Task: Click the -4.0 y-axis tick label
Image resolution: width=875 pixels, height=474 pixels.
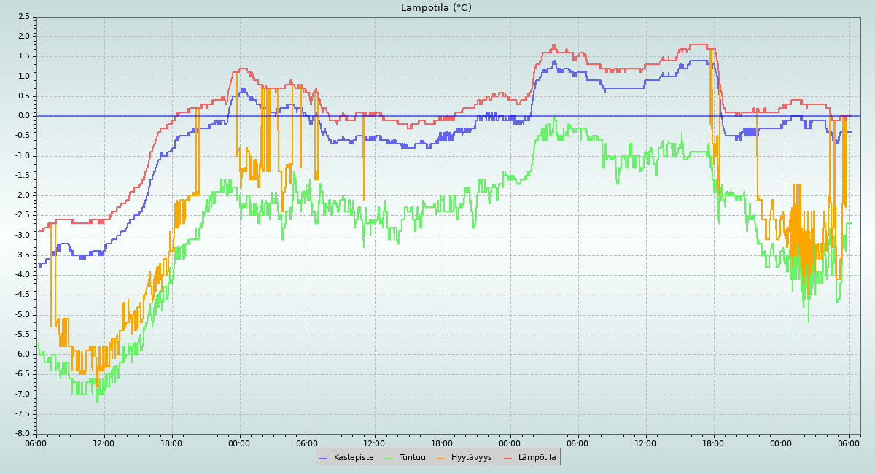Action: 22,275
